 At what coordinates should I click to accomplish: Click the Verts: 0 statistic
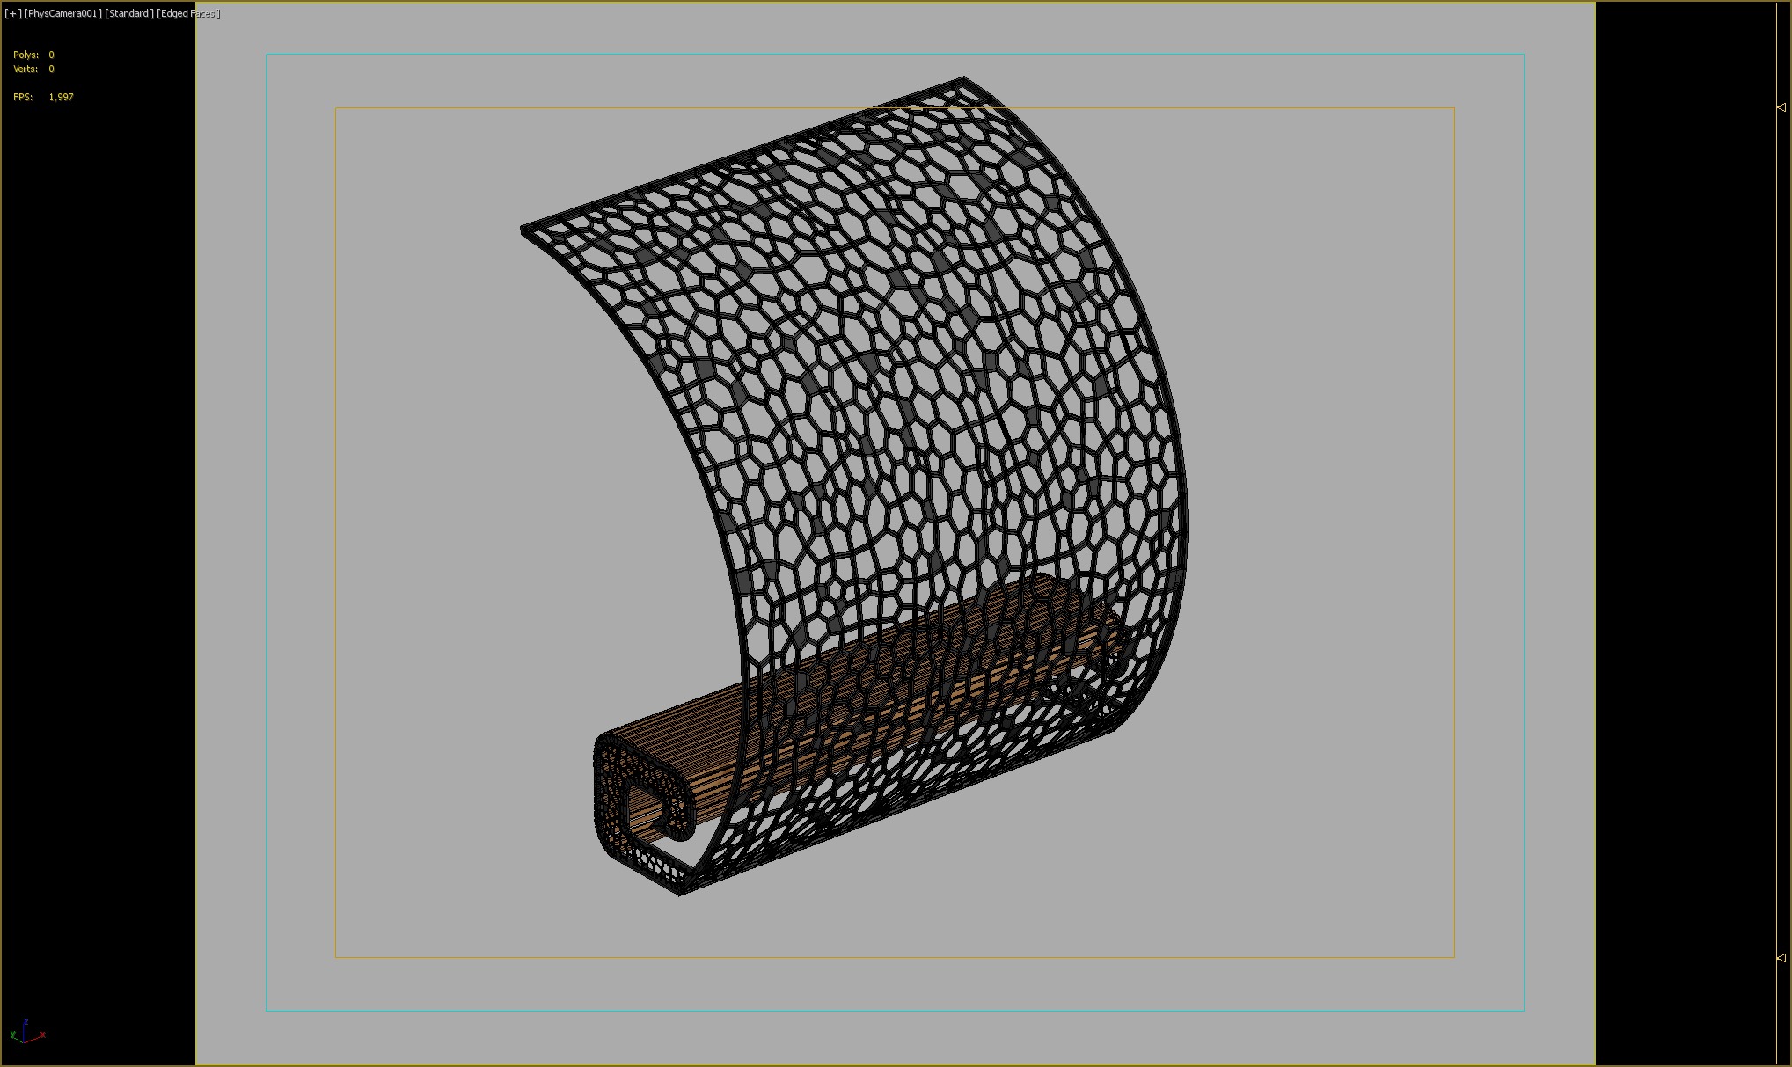[x=33, y=69]
